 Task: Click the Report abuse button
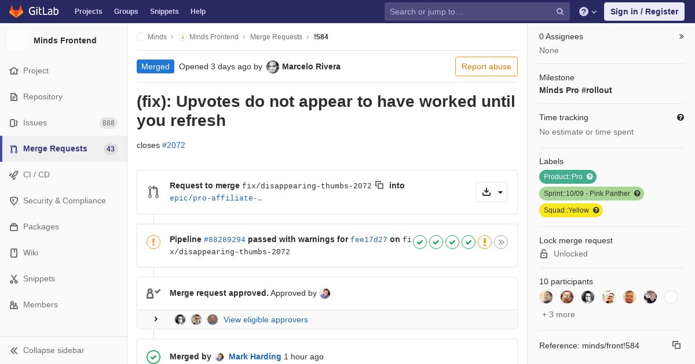[487, 66]
